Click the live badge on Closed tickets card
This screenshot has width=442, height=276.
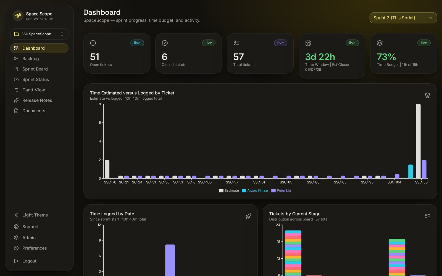coord(209,43)
